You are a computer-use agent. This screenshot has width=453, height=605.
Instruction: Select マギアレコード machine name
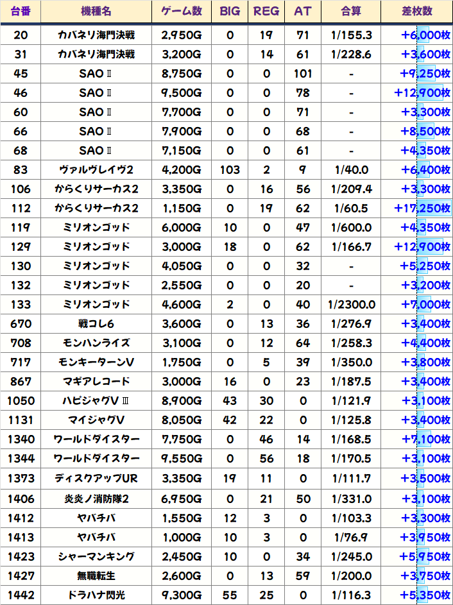(x=96, y=382)
